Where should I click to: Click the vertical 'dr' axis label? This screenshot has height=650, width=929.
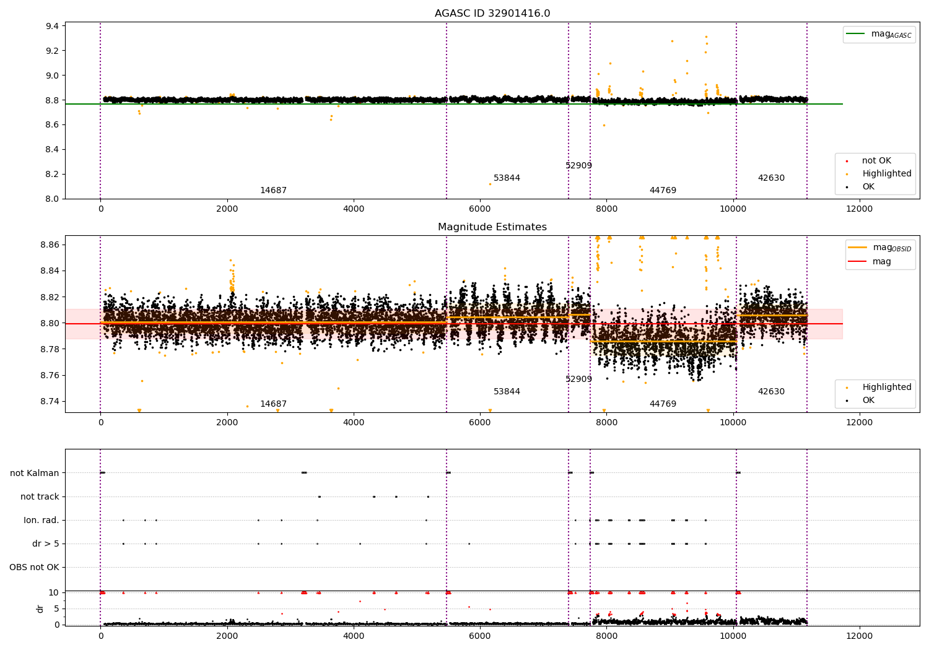pos(40,609)
